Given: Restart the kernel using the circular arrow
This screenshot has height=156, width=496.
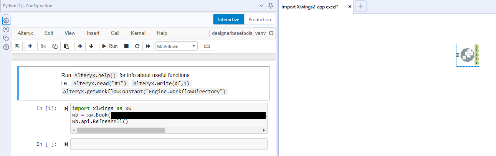Looking at the screenshot, I should (x=137, y=46).
